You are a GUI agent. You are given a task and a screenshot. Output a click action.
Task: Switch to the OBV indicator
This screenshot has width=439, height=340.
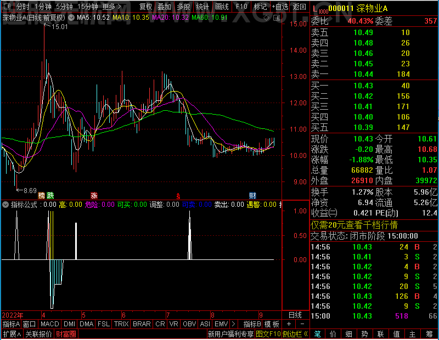[189, 324]
